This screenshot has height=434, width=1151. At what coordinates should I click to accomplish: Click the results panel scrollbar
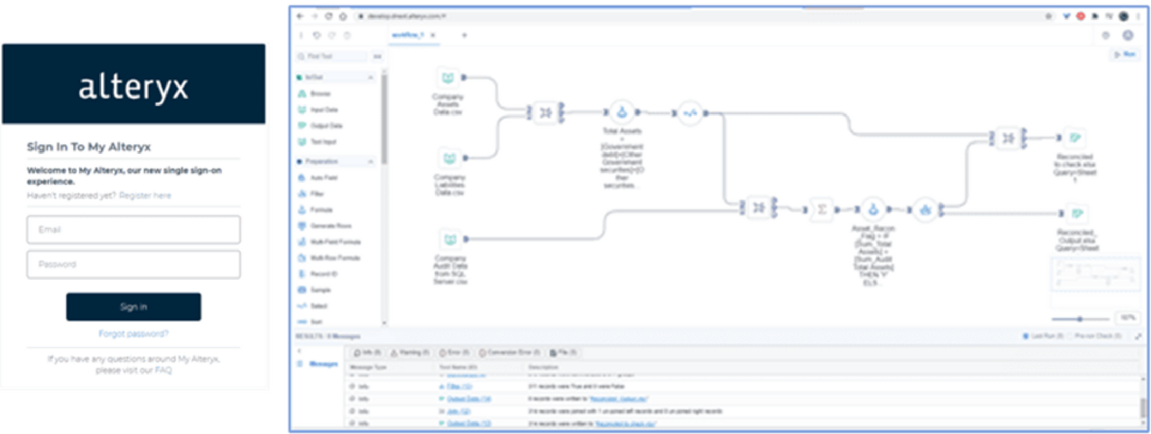tap(1143, 408)
